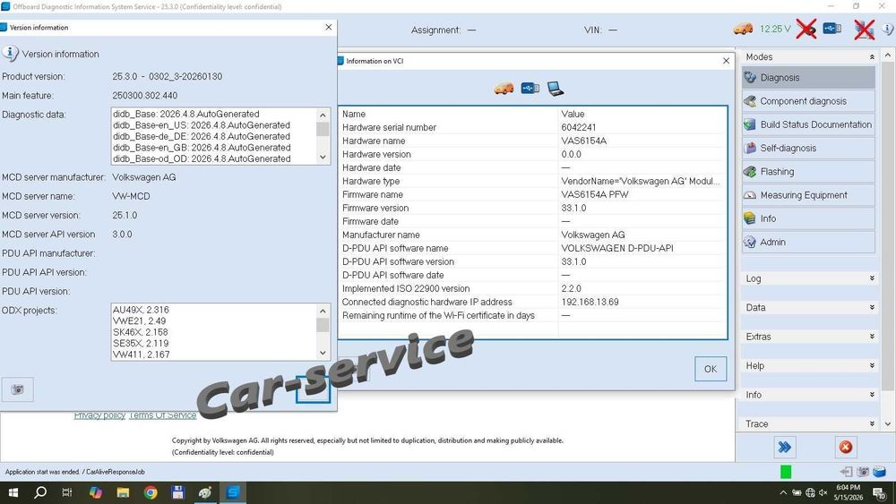896x504 pixels.
Task: Open Windows search from taskbar
Action: [40, 492]
